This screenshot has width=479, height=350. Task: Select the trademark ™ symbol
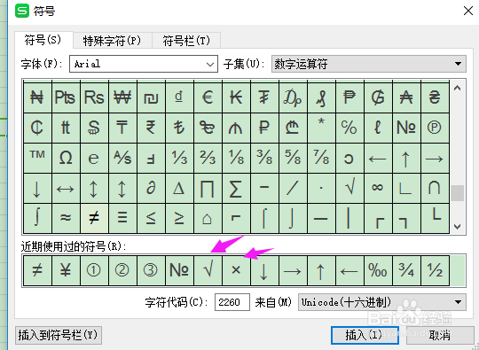click(37, 158)
